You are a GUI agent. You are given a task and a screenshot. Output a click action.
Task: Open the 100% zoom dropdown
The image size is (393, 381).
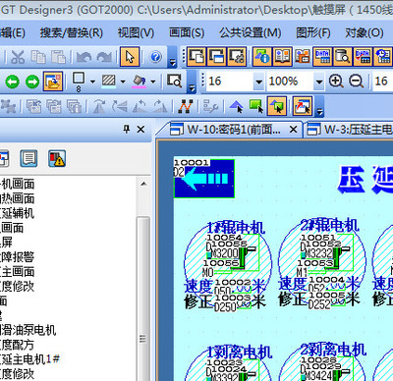point(318,82)
